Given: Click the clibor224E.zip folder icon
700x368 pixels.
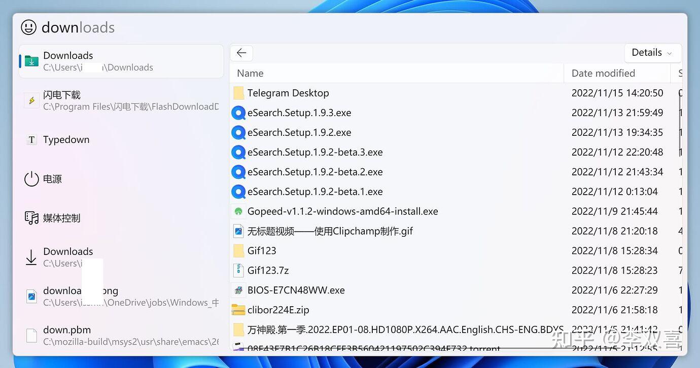Looking at the screenshot, I should (238, 309).
